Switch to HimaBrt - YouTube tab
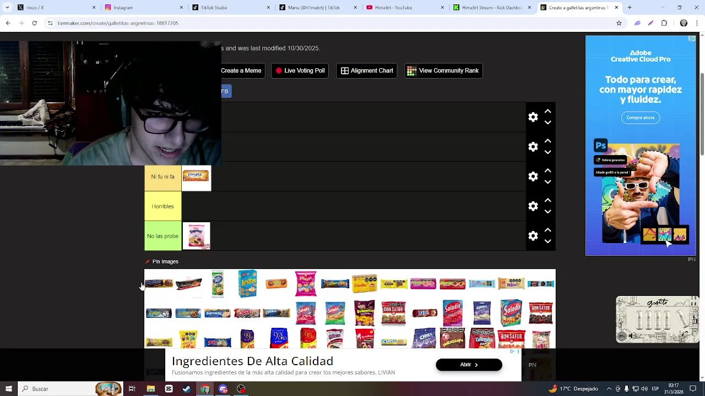Viewport: 705px width, 396px height. point(405,8)
